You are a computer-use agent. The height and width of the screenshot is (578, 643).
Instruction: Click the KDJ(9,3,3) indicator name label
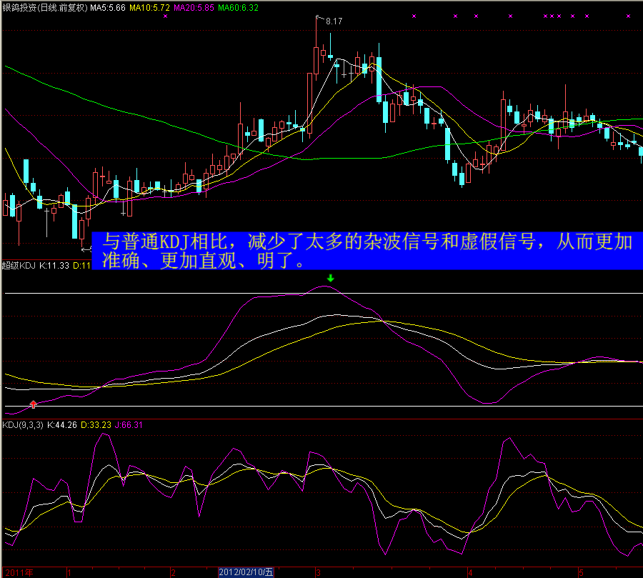click(23, 424)
